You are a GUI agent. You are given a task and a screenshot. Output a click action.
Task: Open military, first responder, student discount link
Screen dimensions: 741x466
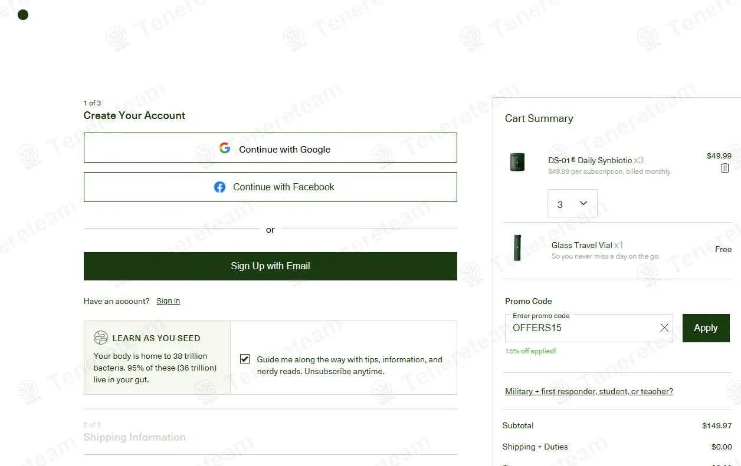click(589, 391)
